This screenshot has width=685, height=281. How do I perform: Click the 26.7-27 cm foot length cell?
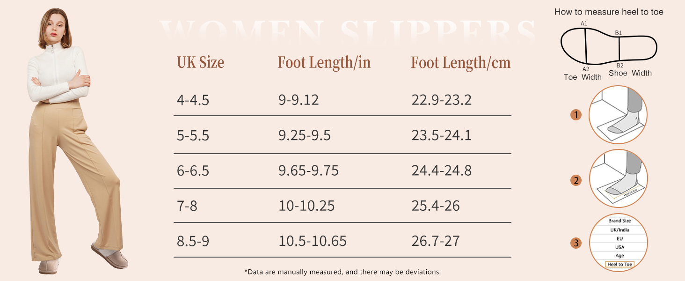click(436, 241)
